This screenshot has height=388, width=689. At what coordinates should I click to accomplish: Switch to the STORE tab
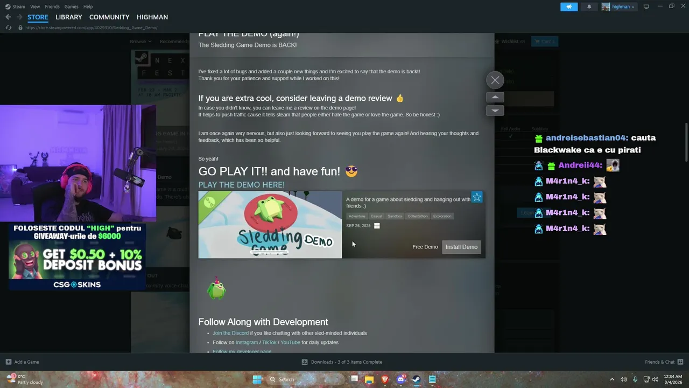coord(38,17)
